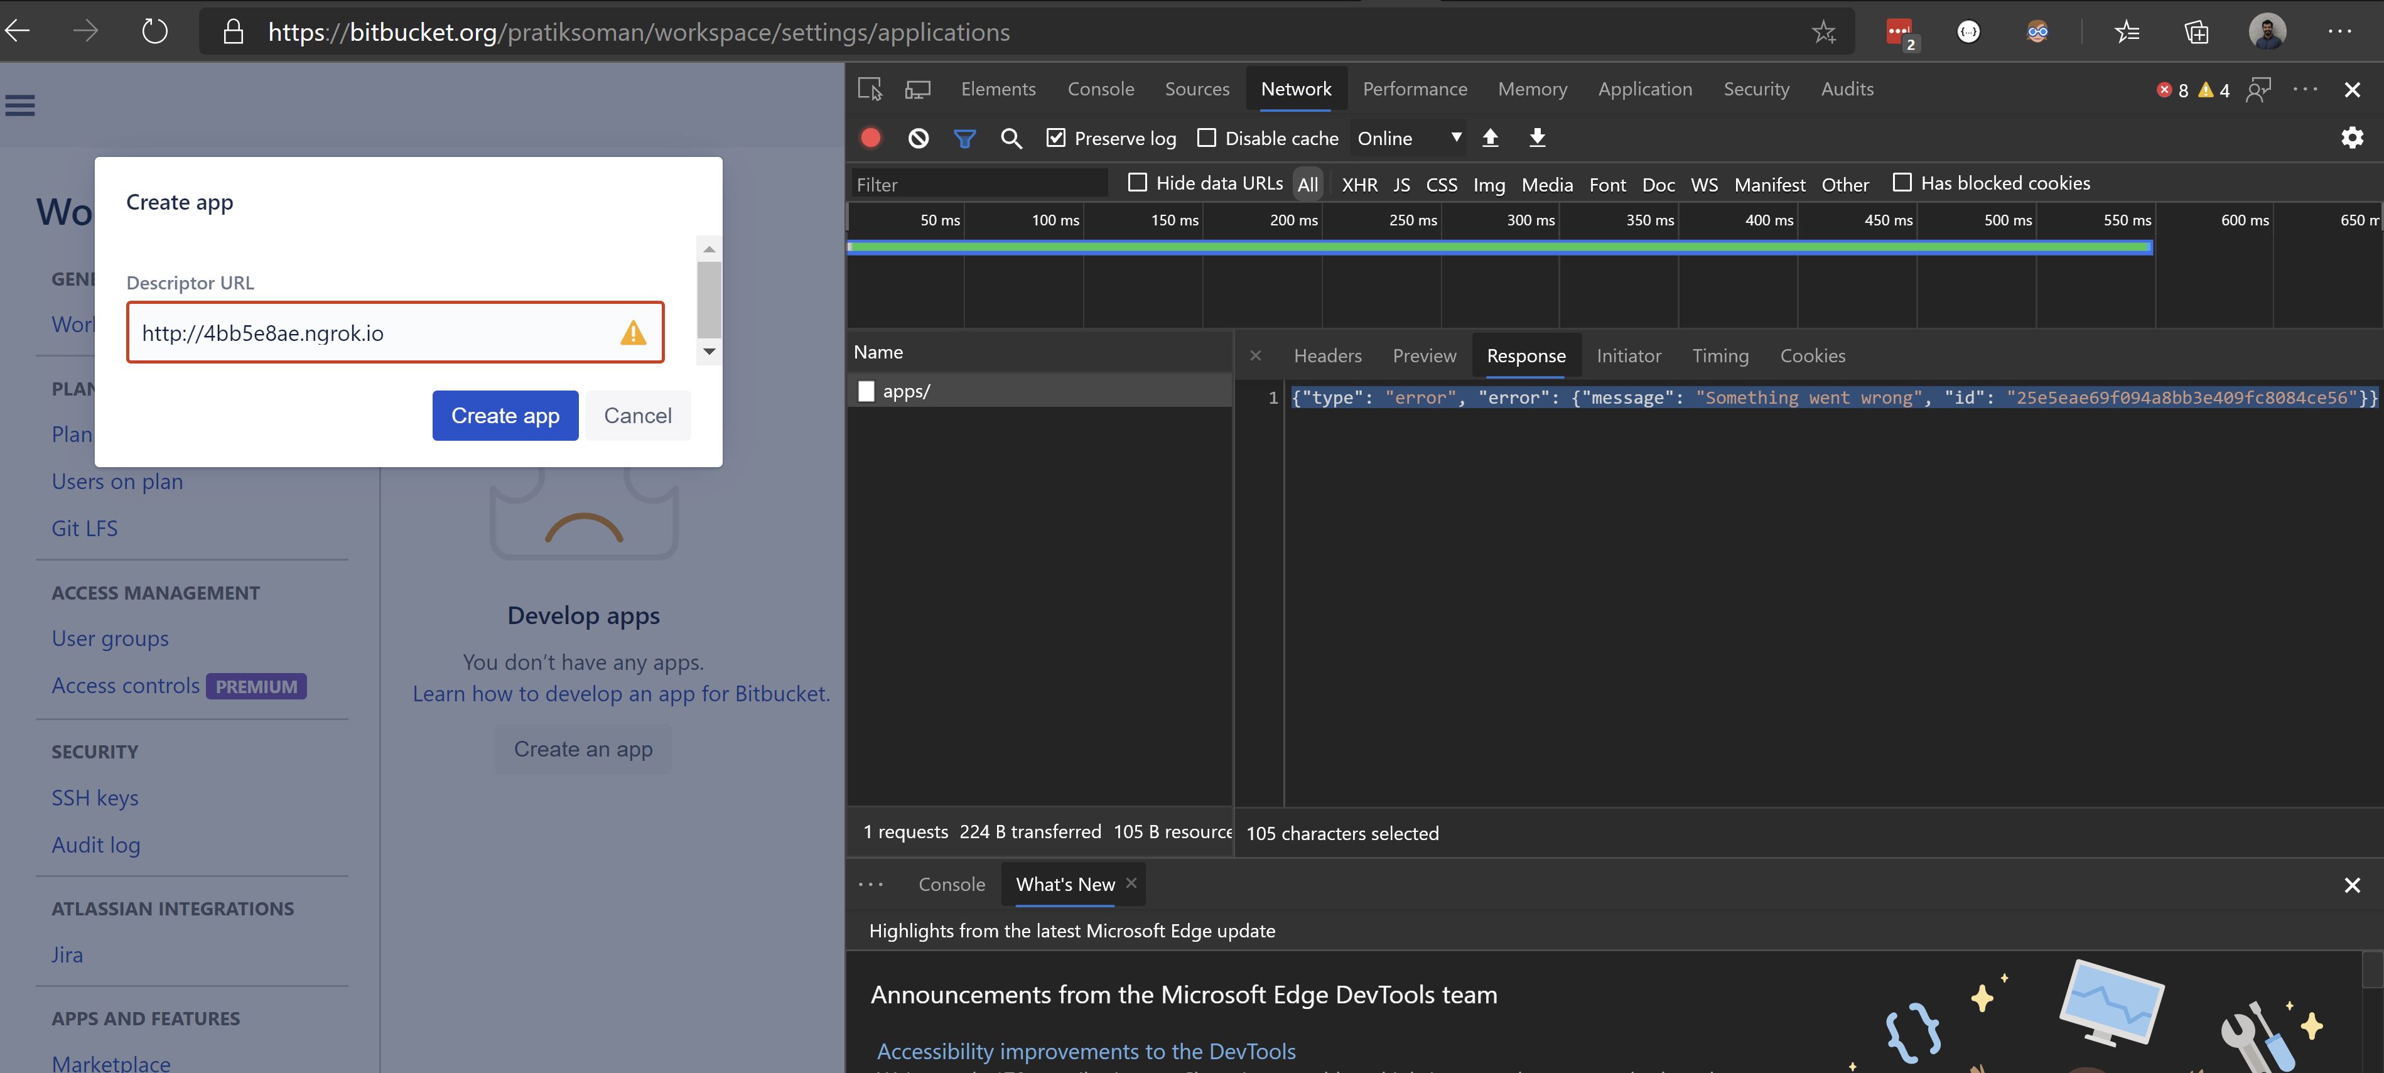
Task: Switch to the Console tab
Action: [1101, 89]
